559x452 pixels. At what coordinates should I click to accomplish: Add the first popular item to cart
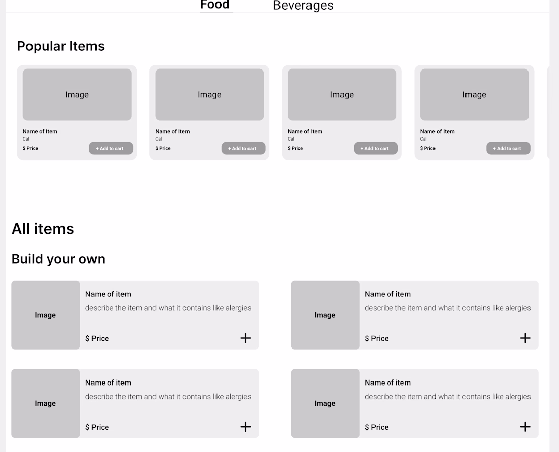[111, 148]
